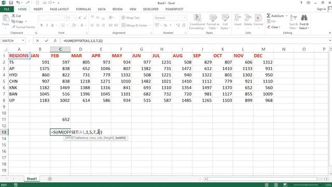Open Find & Select binoculars menu
Screen dimensions: 332x187
click(x=304, y=22)
